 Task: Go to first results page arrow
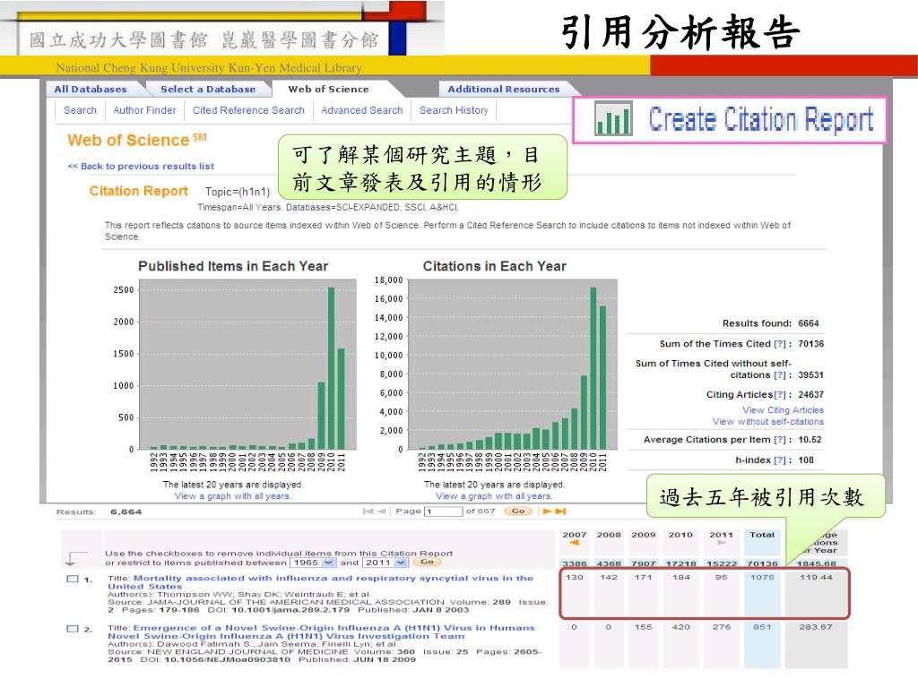(x=368, y=512)
